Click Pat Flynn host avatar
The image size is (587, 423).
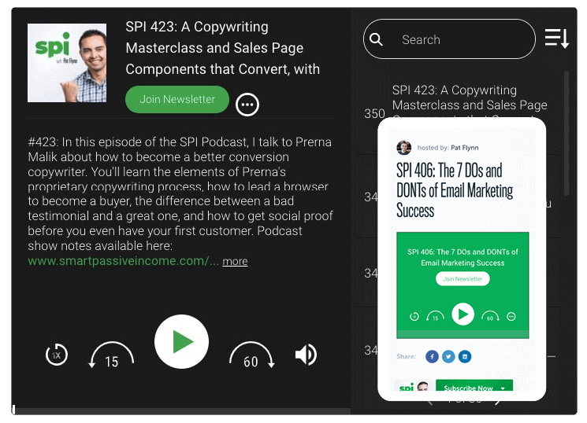[x=404, y=148]
